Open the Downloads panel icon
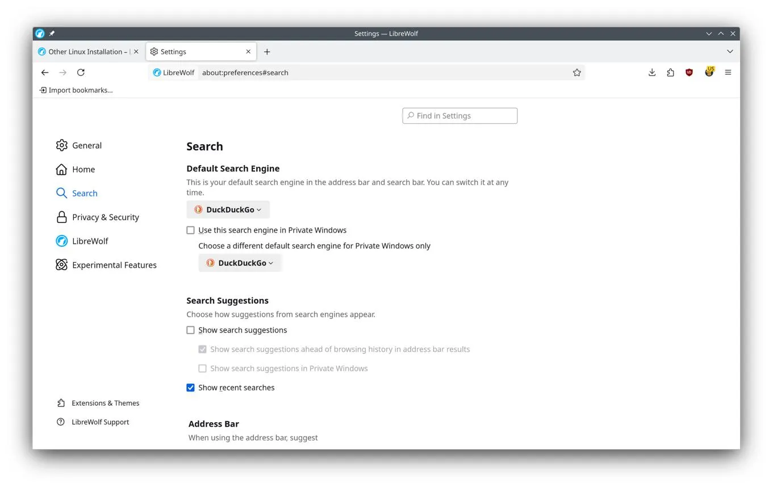773x488 pixels. [652, 73]
